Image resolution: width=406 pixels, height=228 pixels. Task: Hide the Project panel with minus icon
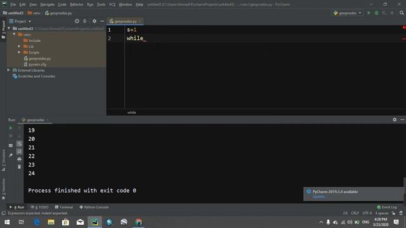102,21
